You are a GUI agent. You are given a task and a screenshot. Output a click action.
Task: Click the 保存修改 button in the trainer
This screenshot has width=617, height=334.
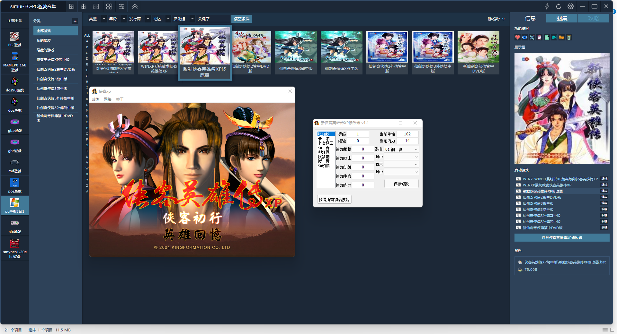click(401, 184)
